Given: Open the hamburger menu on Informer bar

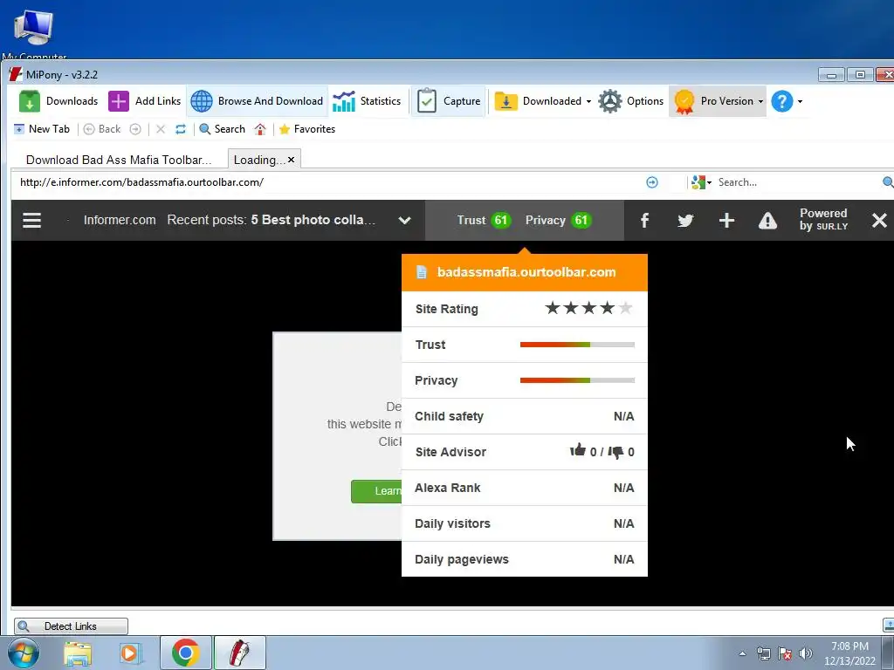Looking at the screenshot, I should click(32, 221).
